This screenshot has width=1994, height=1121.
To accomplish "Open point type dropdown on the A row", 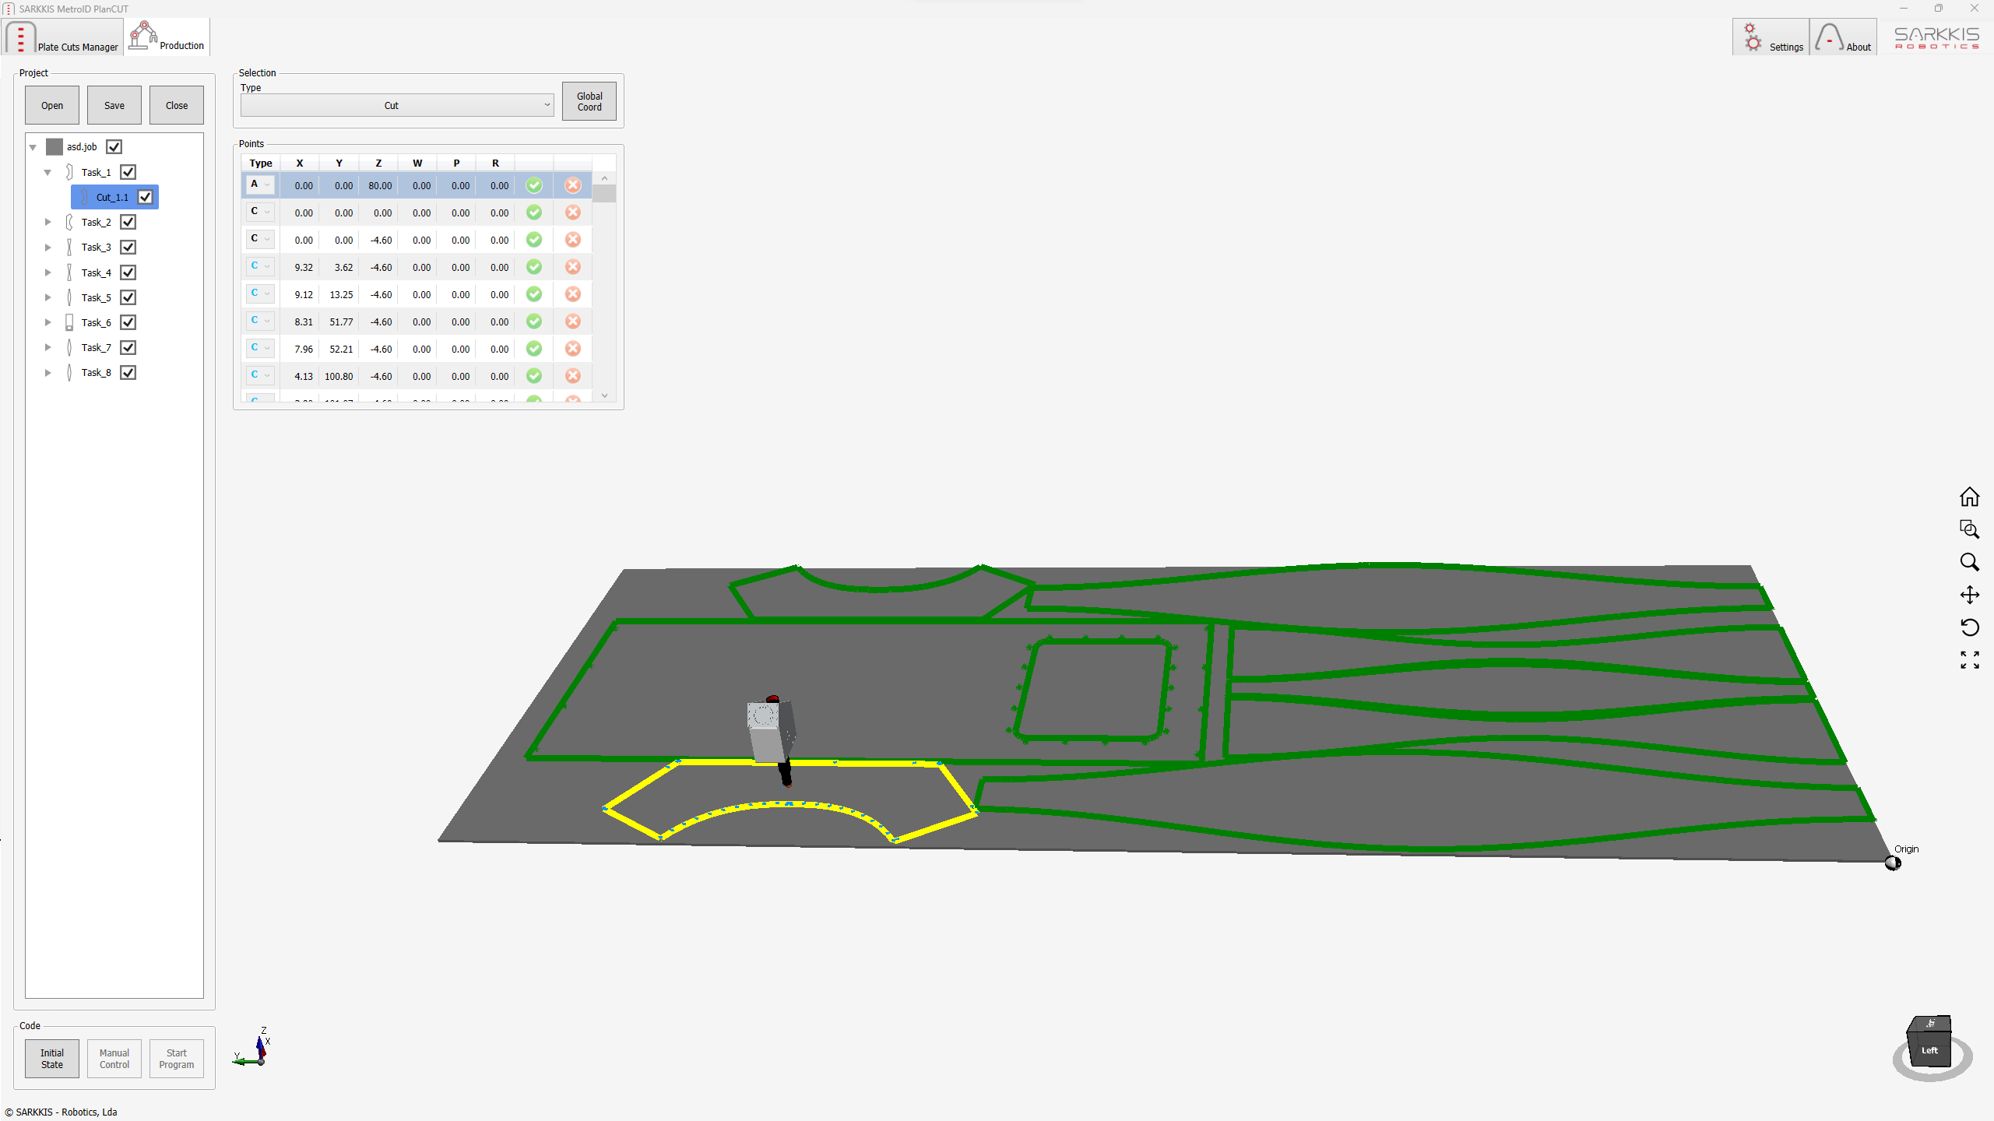I will (x=260, y=184).
